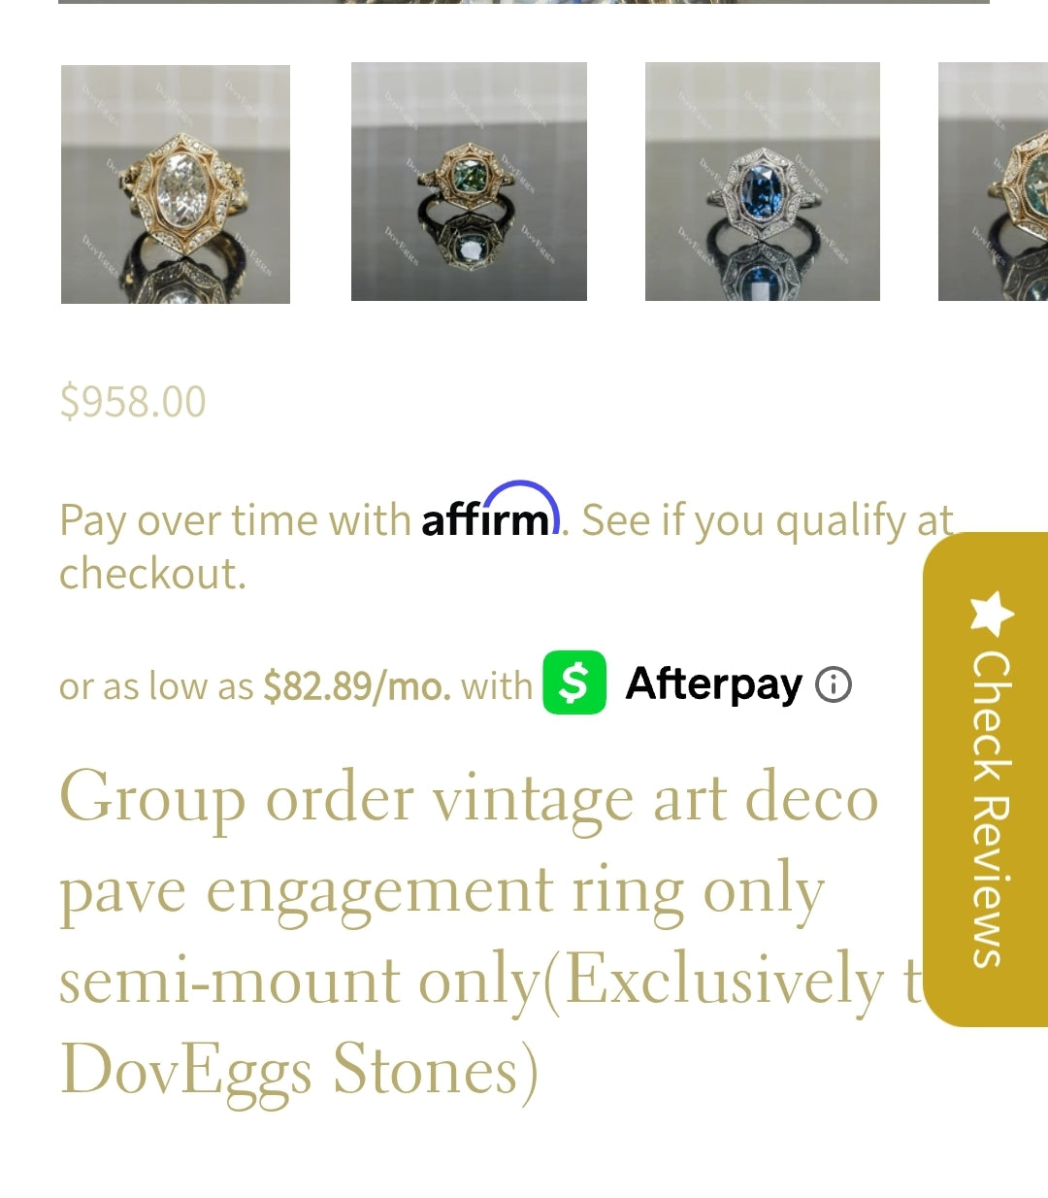Click 'See if you qualify at' text
The image size is (1048, 1198).
click(768, 520)
